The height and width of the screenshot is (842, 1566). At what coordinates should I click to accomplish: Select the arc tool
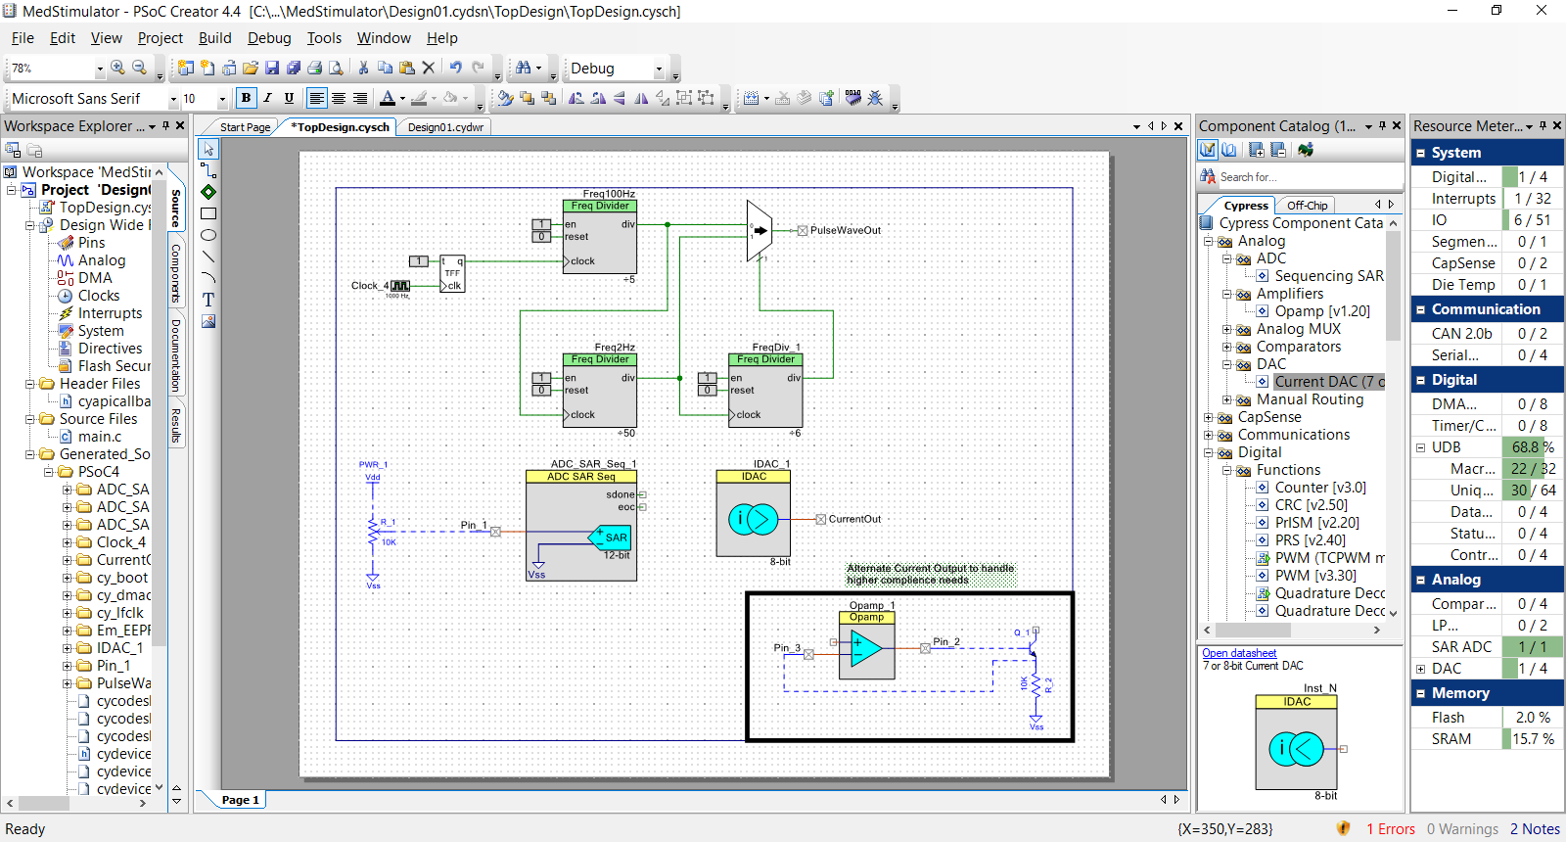pos(208,278)
